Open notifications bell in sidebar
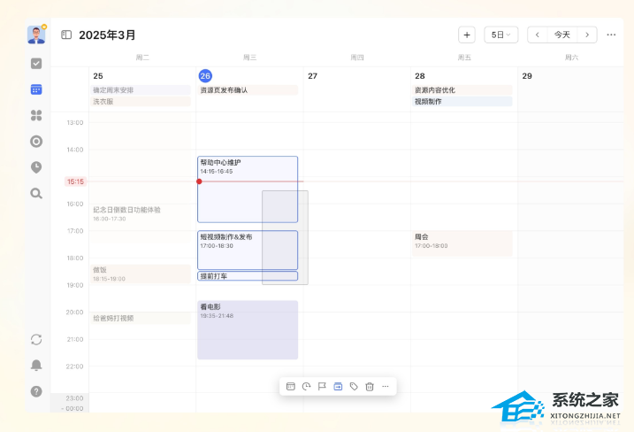The height and width of the screenshot is (432, 634). pos(36,365)
